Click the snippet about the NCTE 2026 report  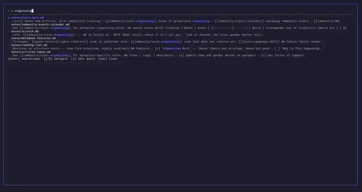click(137, 35)
